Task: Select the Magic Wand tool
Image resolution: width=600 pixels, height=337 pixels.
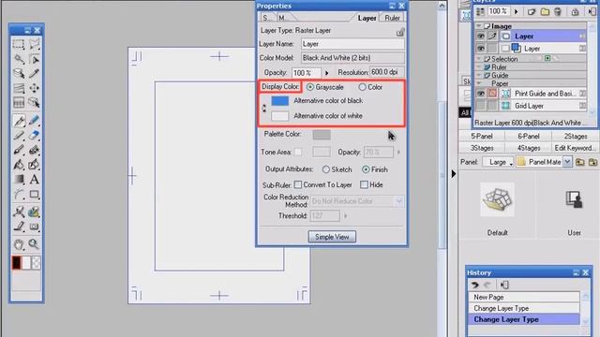Action: pyautogui.click(x=19, y=59)
